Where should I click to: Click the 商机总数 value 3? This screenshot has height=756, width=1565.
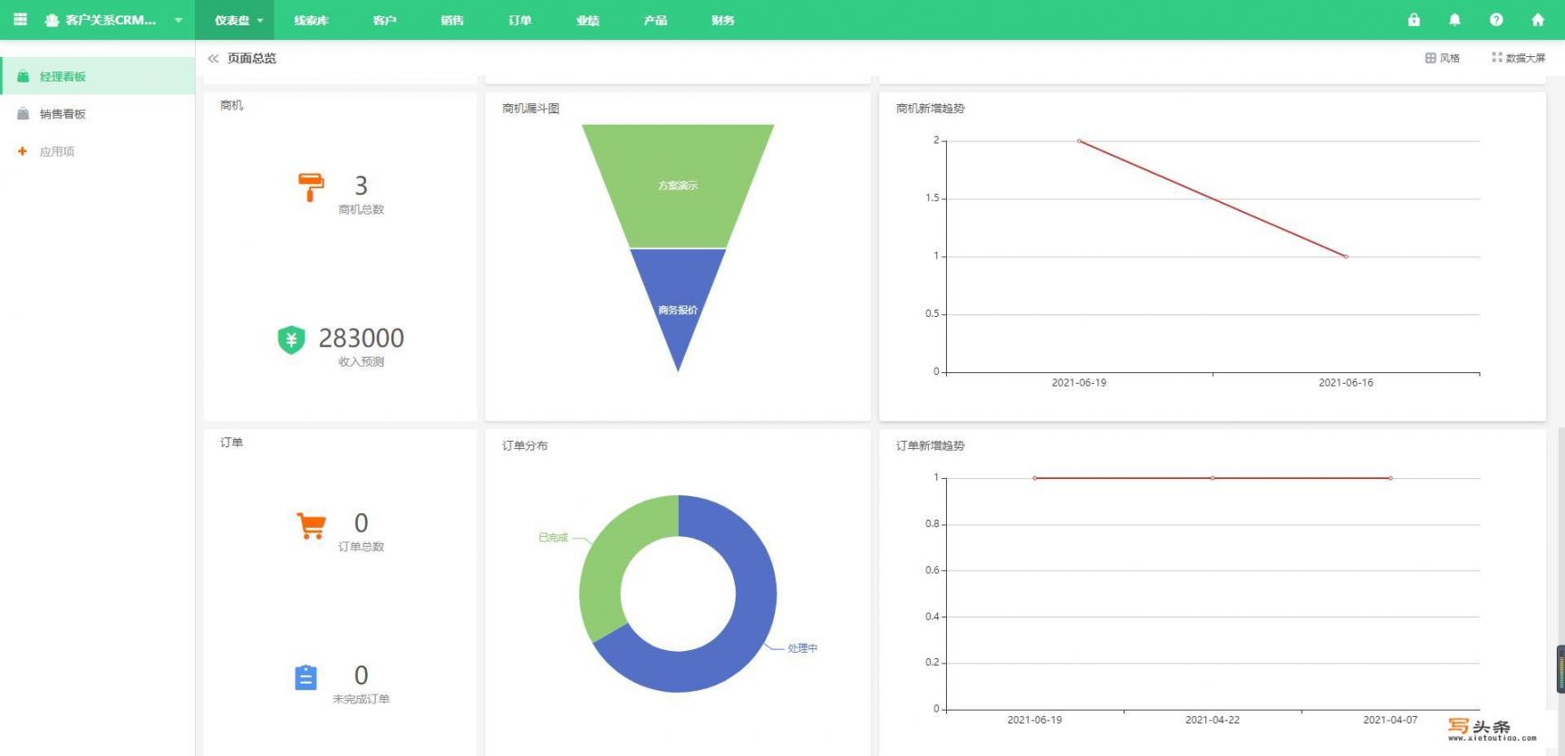pos(361,186)
